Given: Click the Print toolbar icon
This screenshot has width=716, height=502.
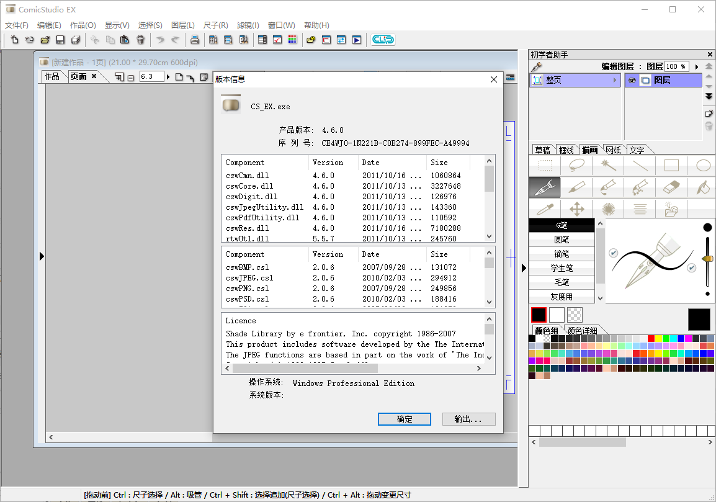Looking at the screenshot, I should coord(195,40).
